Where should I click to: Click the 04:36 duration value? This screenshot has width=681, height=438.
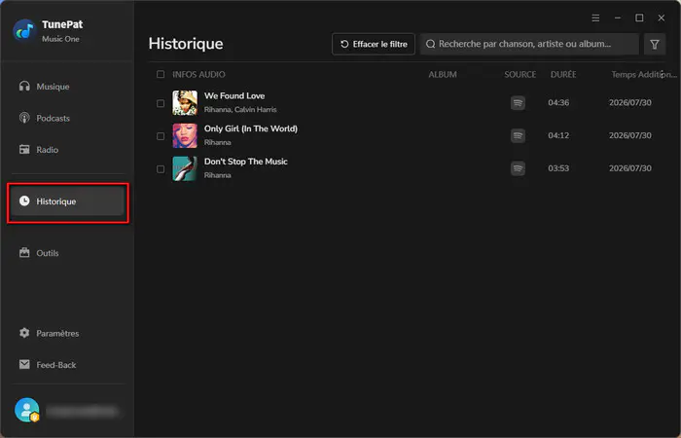558,103
